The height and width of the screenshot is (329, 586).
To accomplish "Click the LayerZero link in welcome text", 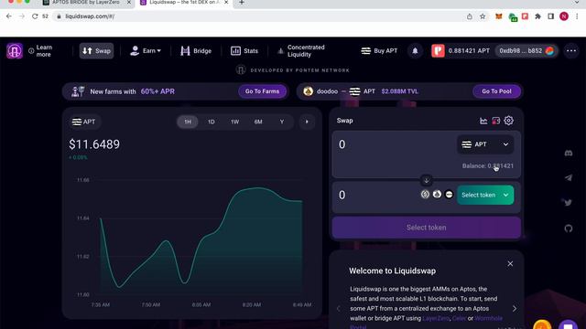I will pos(436,319).
